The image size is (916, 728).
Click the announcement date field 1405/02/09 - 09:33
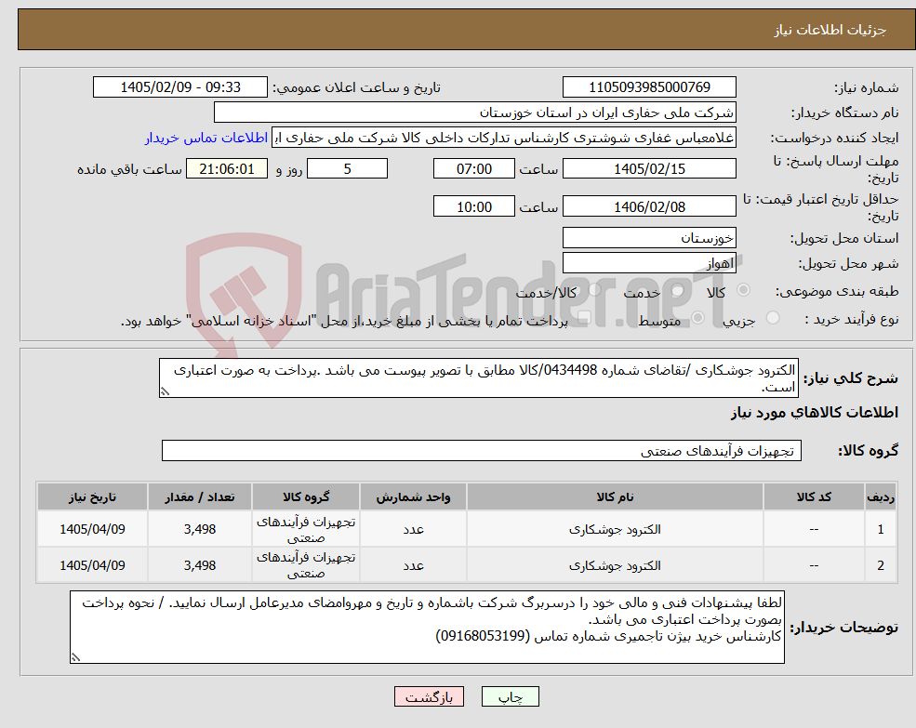179,87
